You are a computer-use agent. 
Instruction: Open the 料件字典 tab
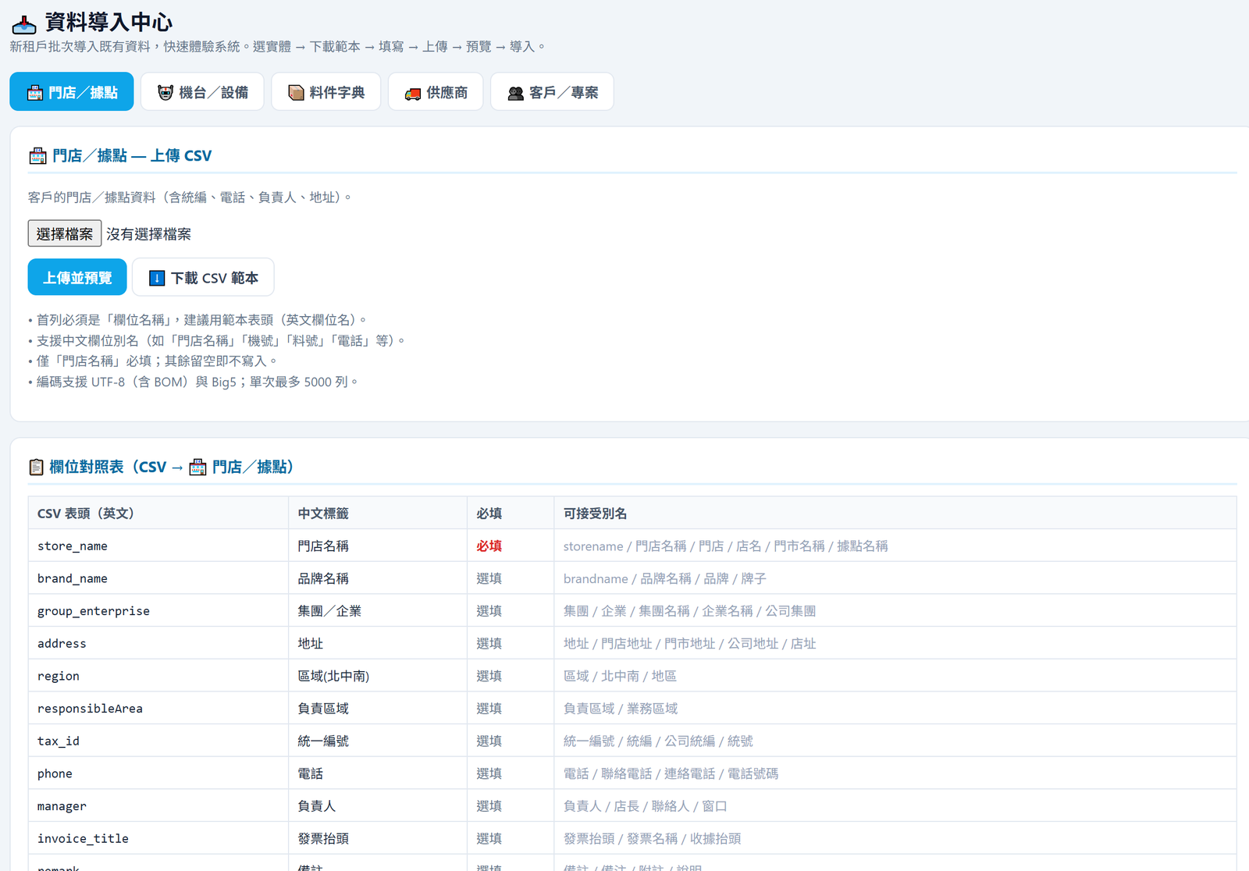click(x=326, y=92)
